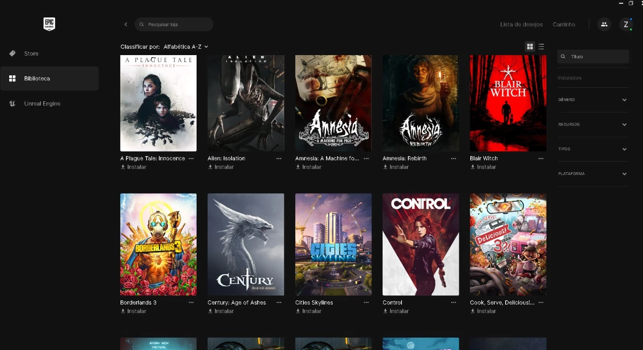Screen dimensions: 643x350
Task: Open the A Plague Tale cover art
Action: (x=158, y=103)
